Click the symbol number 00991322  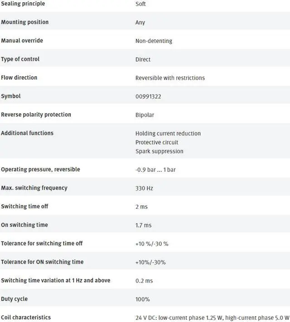[x=148, y=96]
